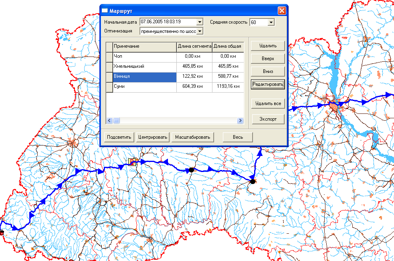394x261 pixels.
Task: Click the Длина общая column header
Action: pyautogui.click(x=228, y=47)
